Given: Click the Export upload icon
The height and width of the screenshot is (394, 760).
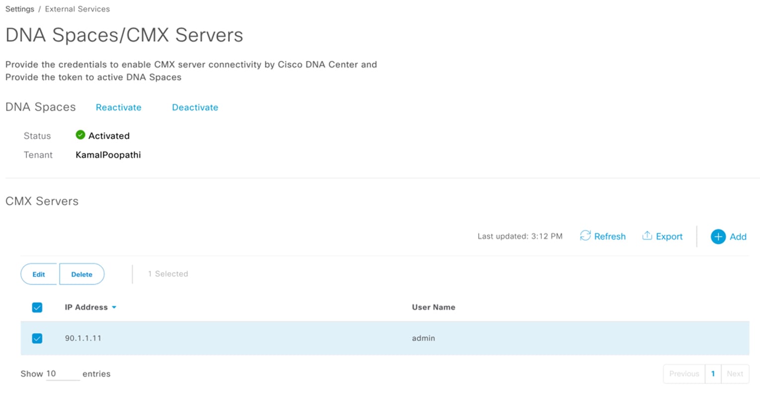Looking at the screenshot, I should (x=647, y=236).
